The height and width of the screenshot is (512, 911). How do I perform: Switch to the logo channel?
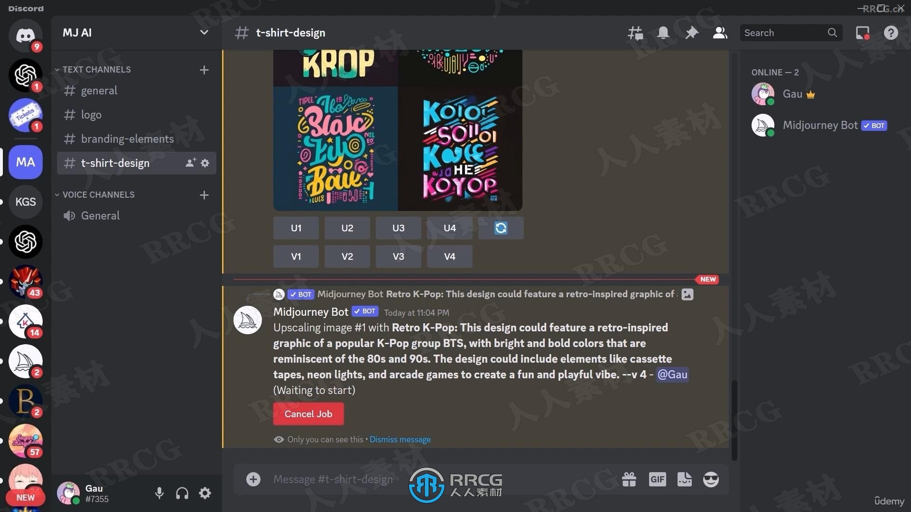137,115
